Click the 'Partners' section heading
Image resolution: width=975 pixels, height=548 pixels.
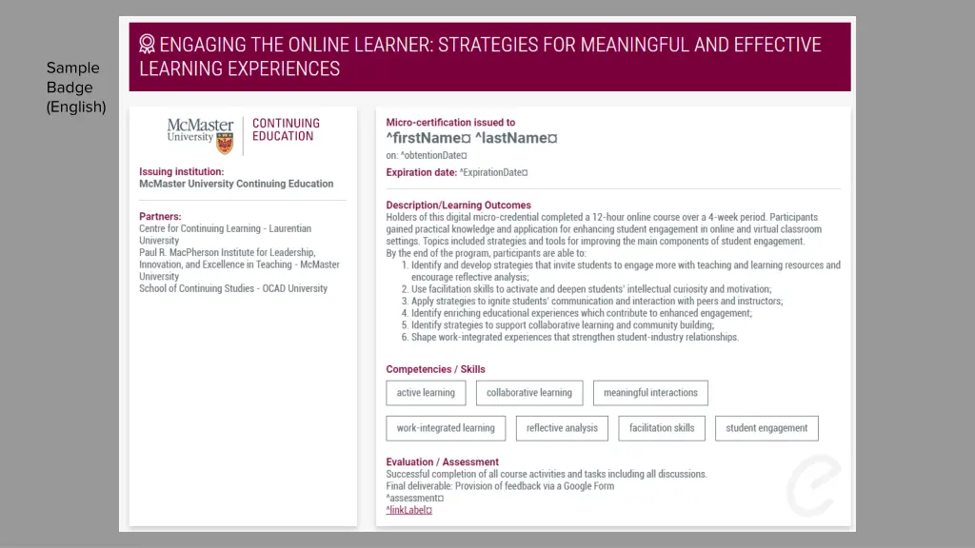[x=160, y=216]
